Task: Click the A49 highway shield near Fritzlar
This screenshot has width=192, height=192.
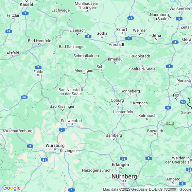Action: 8,31
